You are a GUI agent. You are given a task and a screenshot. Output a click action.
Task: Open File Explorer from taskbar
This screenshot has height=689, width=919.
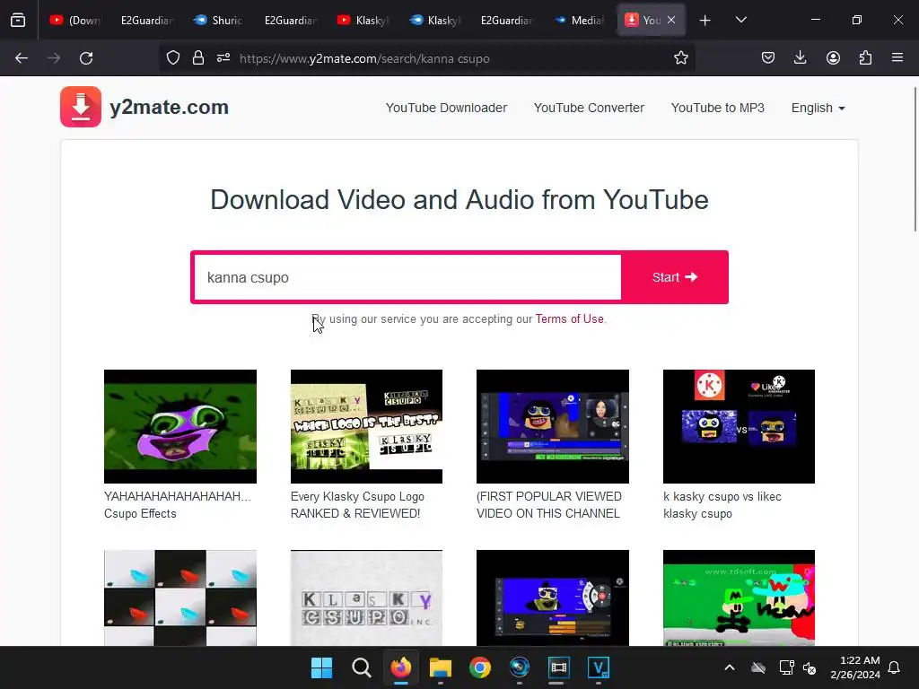pyautogui.click(x=440, y=667)
